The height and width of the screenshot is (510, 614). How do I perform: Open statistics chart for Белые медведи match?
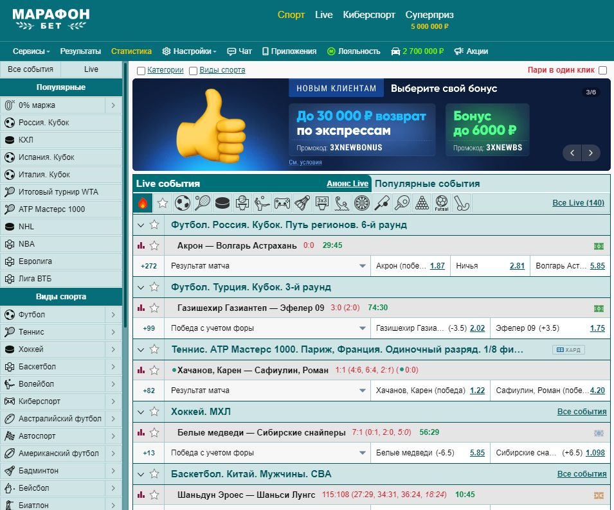pyautogui.click(x=141, y=432)
